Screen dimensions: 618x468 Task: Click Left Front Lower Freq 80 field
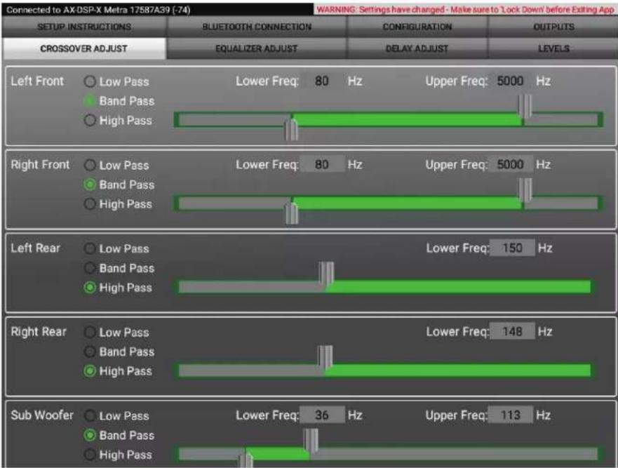click(x=321, y=81)
